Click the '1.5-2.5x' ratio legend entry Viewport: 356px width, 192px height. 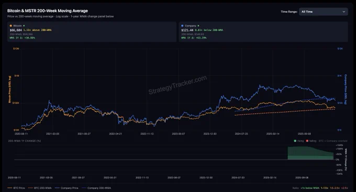pos(335,188)
